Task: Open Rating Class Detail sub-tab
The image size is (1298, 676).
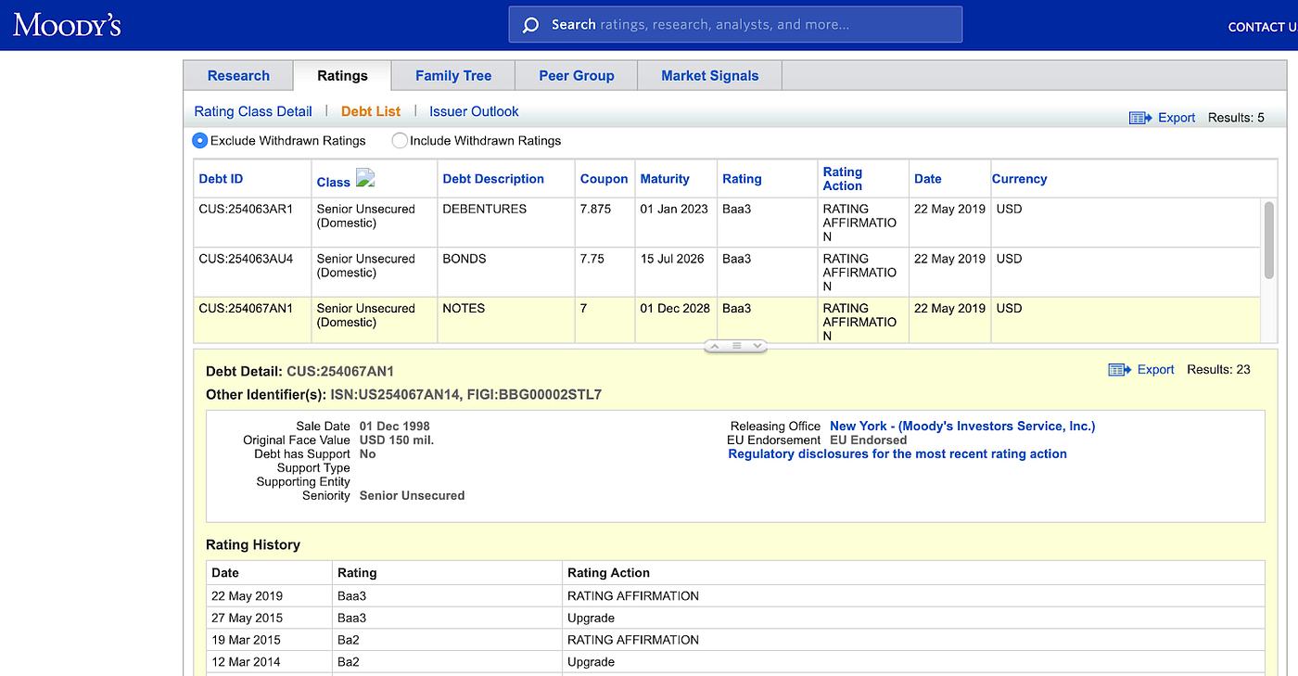Action: tap(253, 111)
